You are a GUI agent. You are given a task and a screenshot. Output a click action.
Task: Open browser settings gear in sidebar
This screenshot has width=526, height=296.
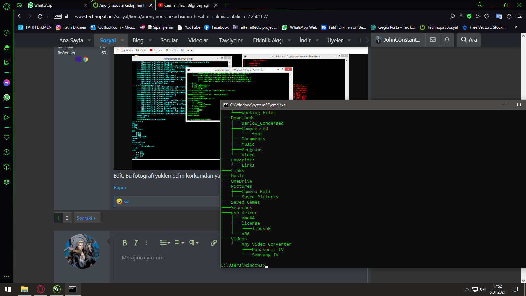pos(6,182)
